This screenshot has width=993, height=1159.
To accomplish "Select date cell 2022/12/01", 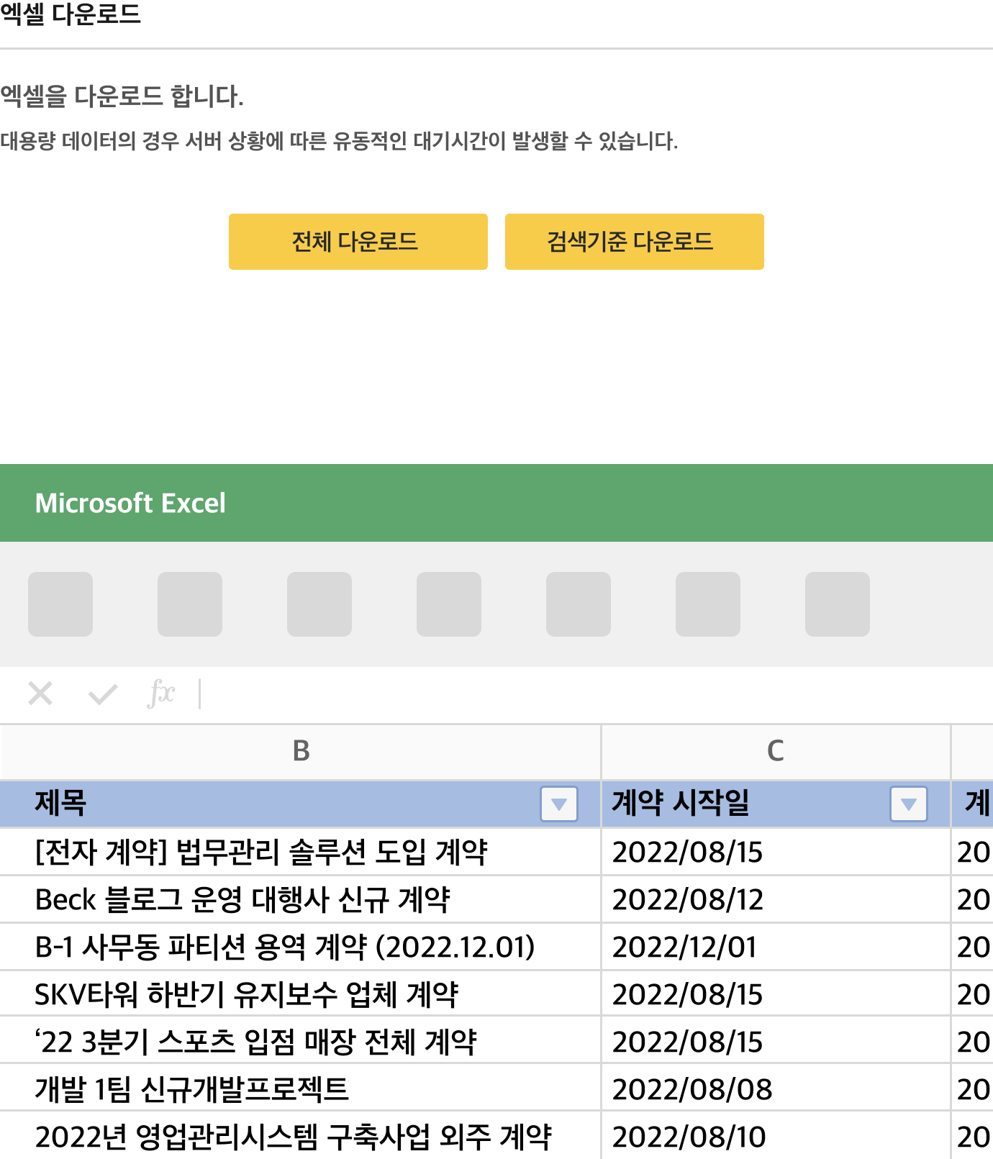I will (776, 947).
